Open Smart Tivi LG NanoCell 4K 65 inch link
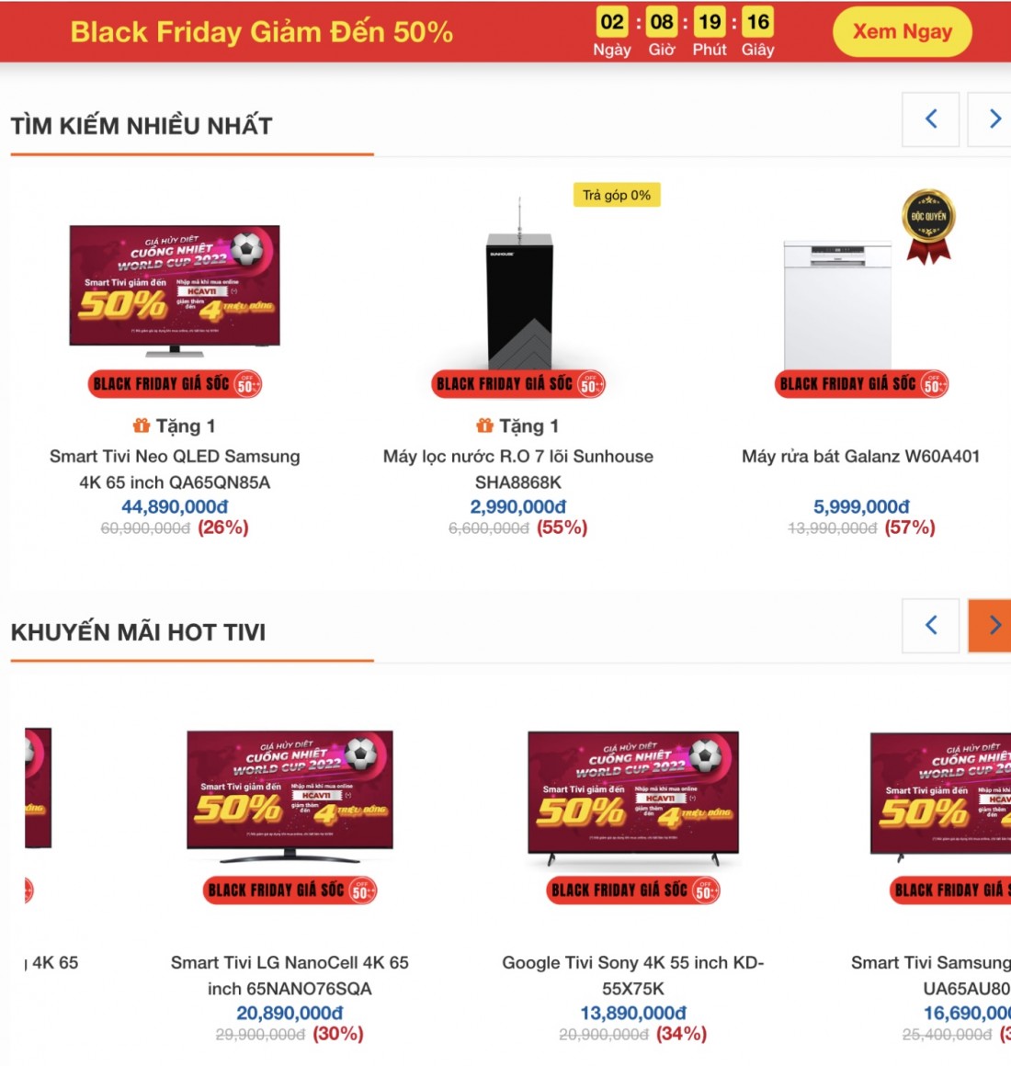This screenshot has height=1066, width=1011. point(290,975)
